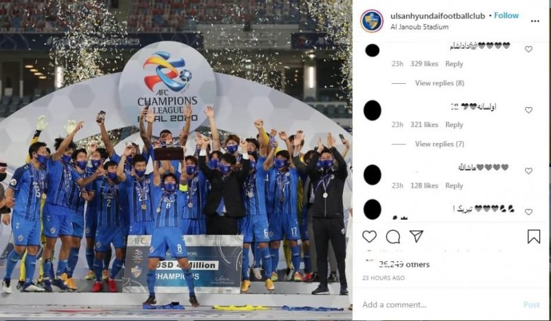Open the three-dot more options menu

(535, 21)
